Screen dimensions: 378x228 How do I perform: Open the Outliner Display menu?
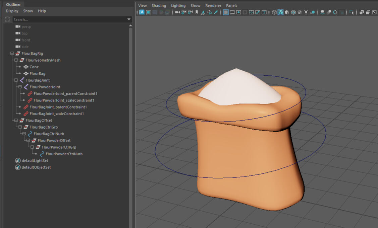point(12,11)
